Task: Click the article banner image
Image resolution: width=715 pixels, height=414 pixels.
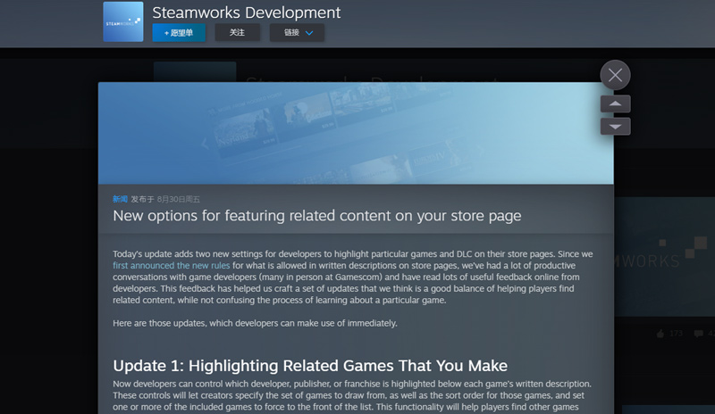Action: pos(356,133)
